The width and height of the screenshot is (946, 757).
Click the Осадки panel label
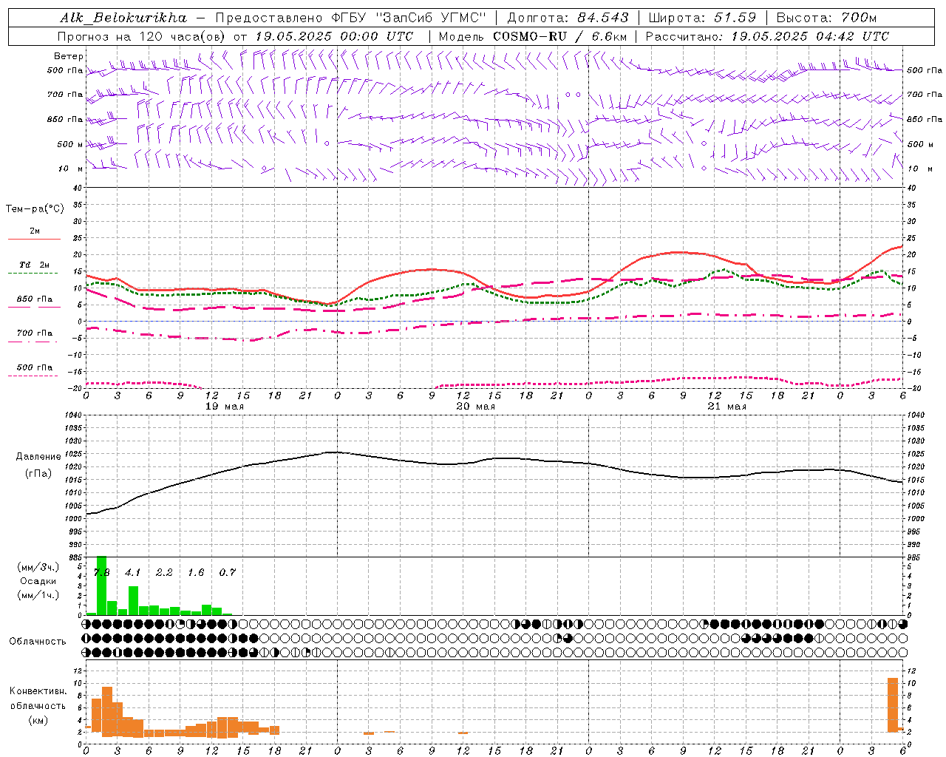pos(38,581)
